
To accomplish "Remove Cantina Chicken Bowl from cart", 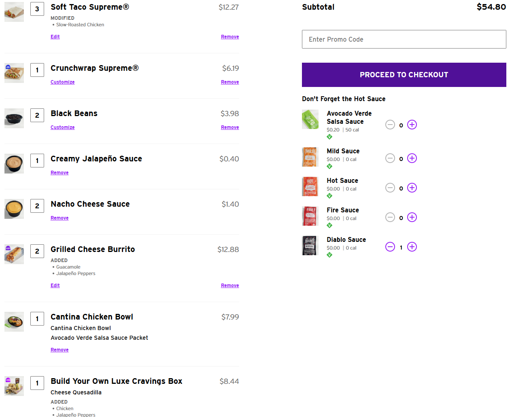I will 59,350.
